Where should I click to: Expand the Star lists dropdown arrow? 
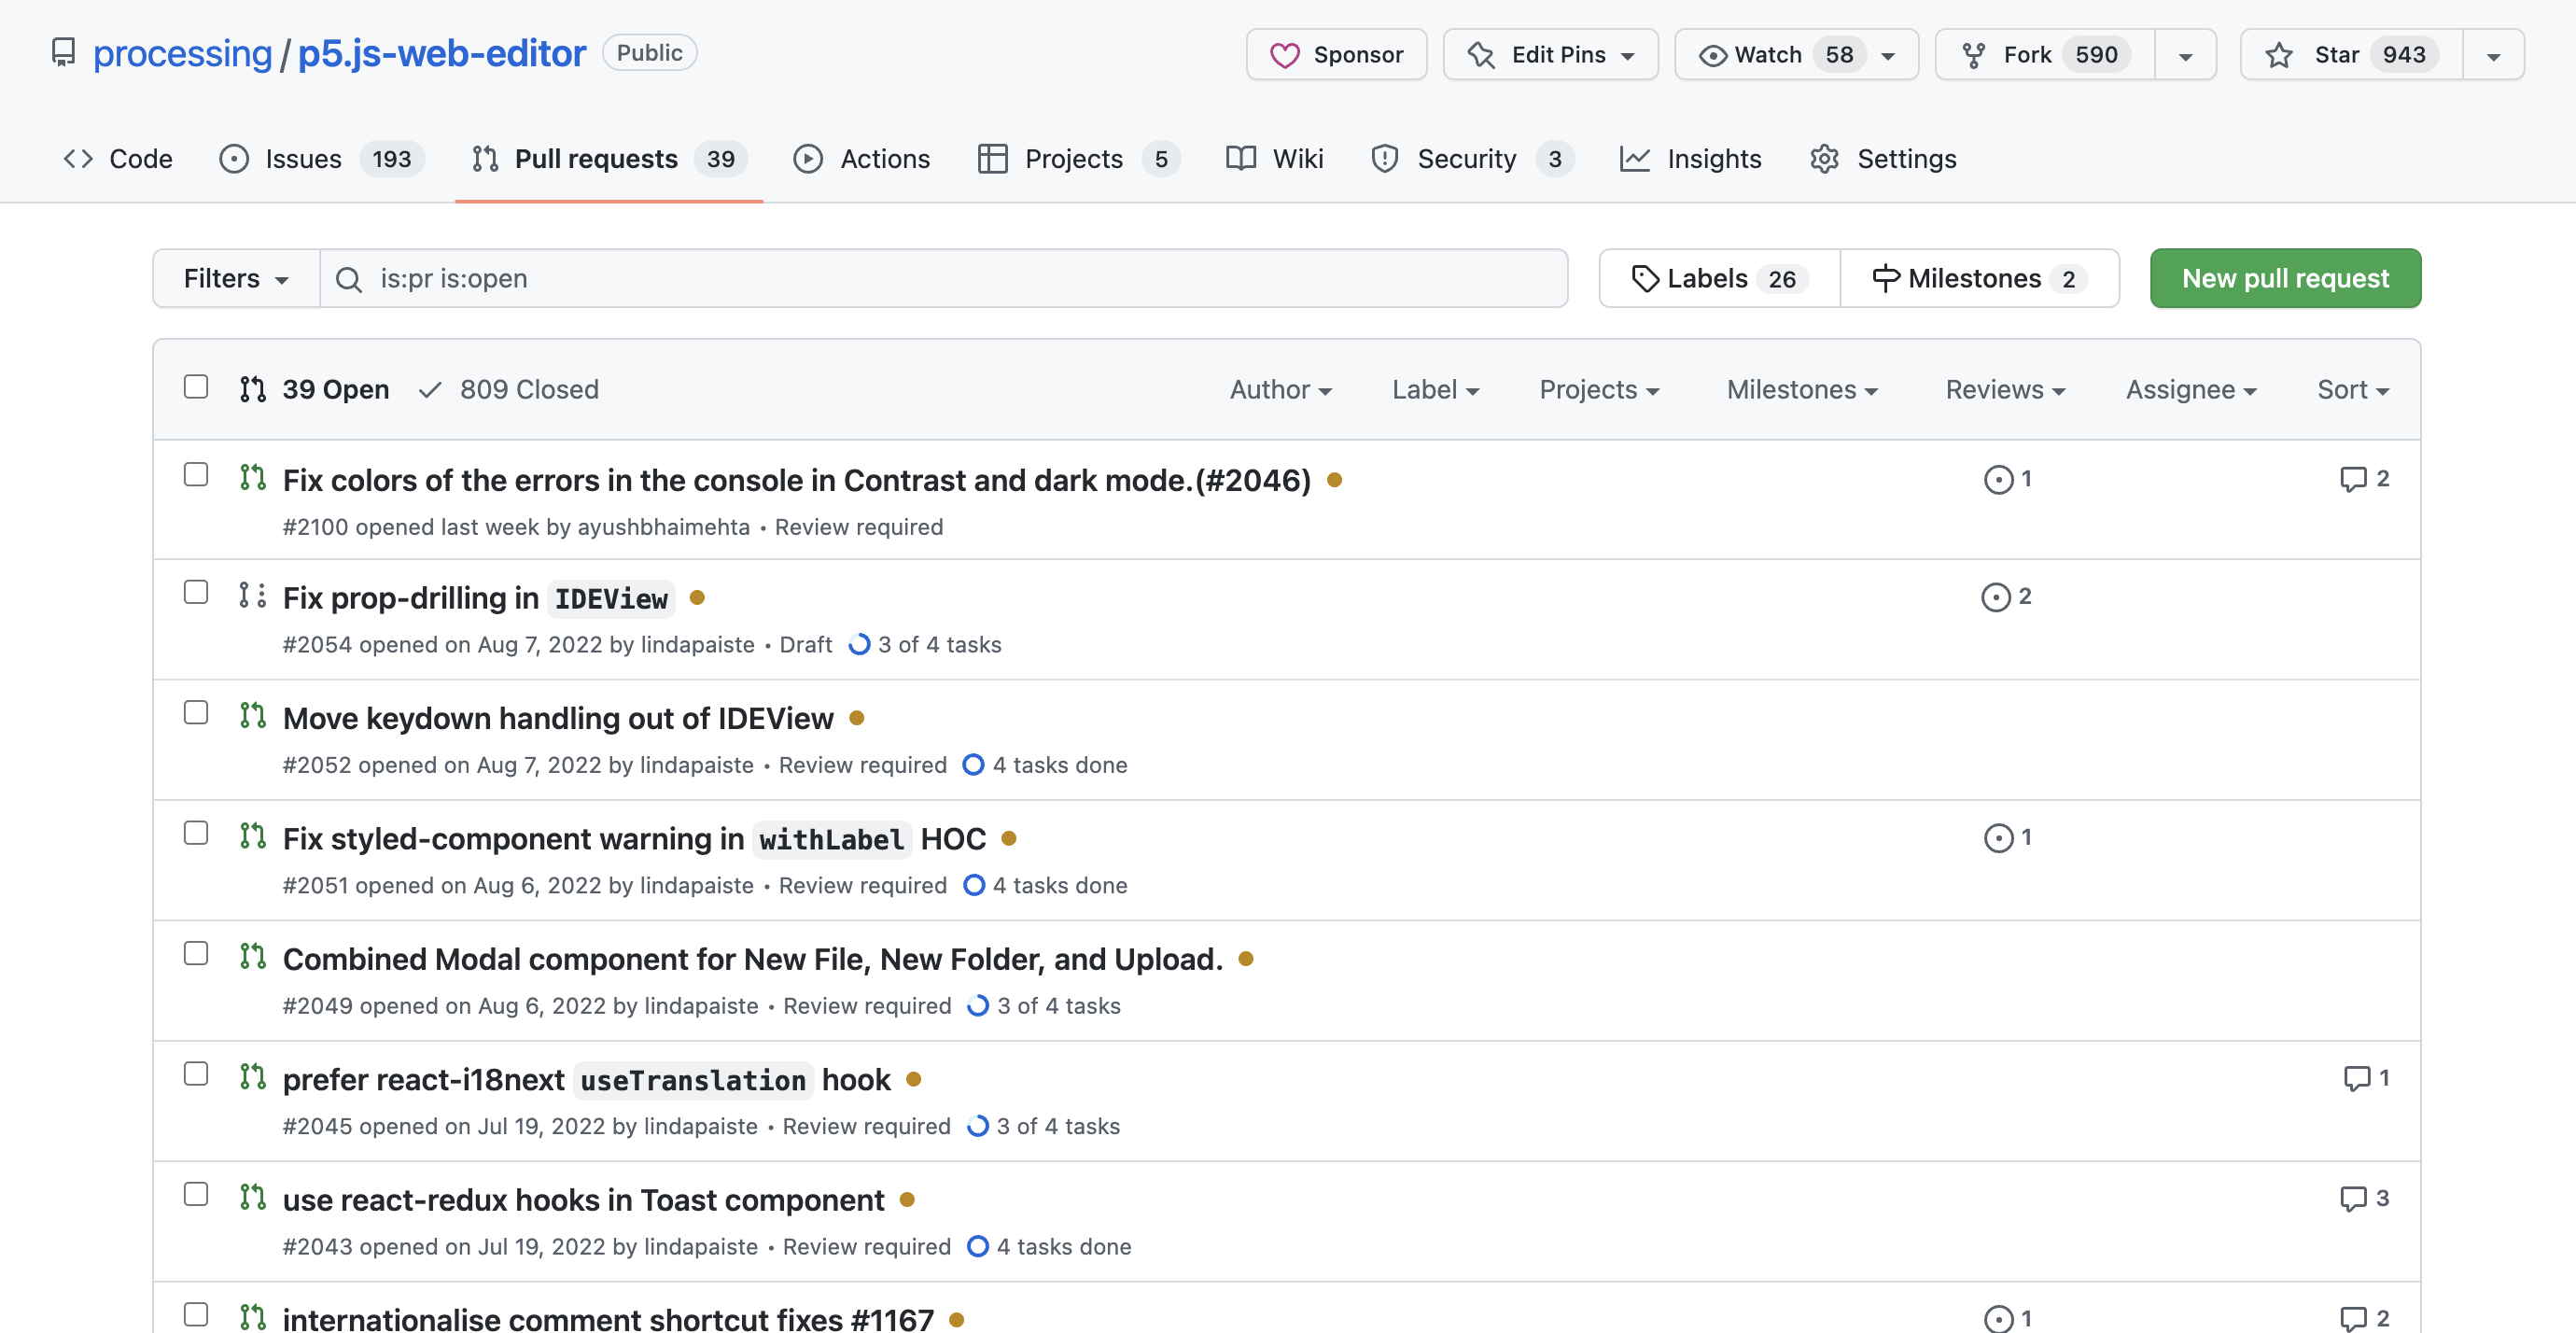click(x=2493, y=55)
